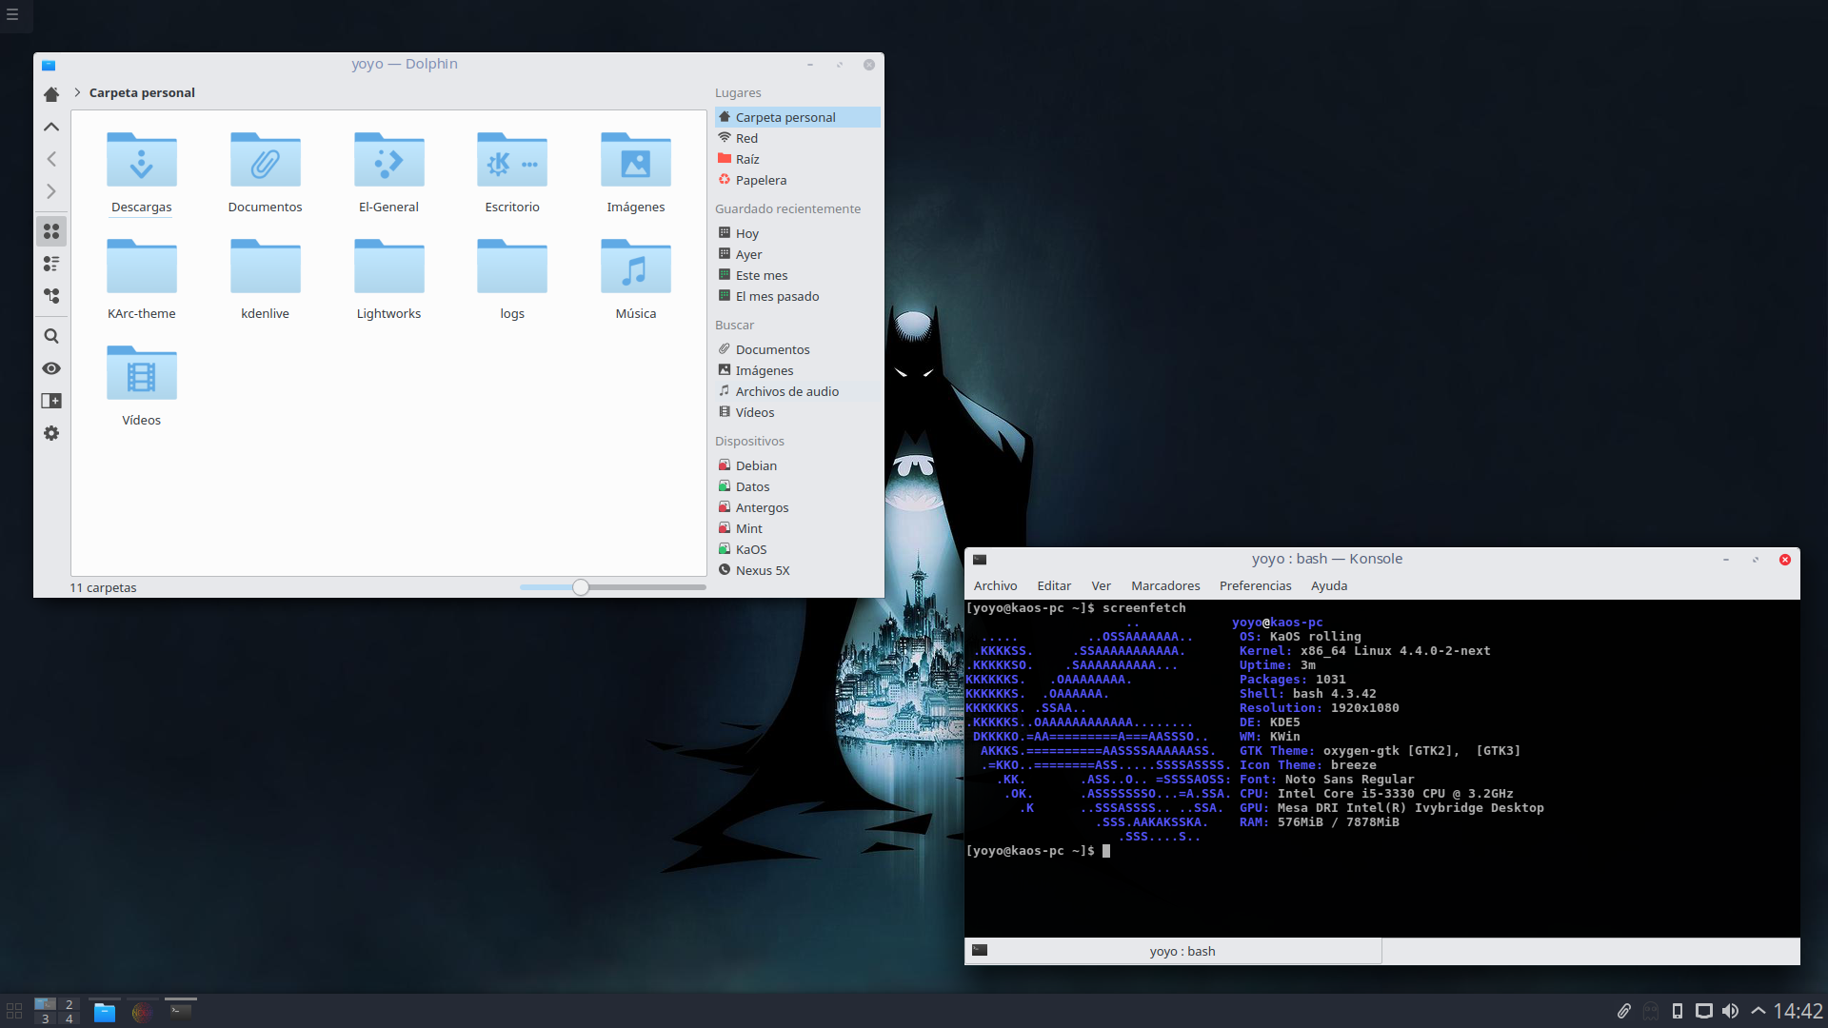Screen dimensions: 1828x1028
Task: Open Dolphin control gear menu
Action: (x=51, y=433)
